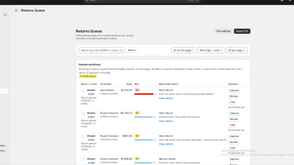Image resolution: width=294 pixels, height=165 pixels.
Task: Open the All on this page dropdown
Action: click(x=183, y=50)
